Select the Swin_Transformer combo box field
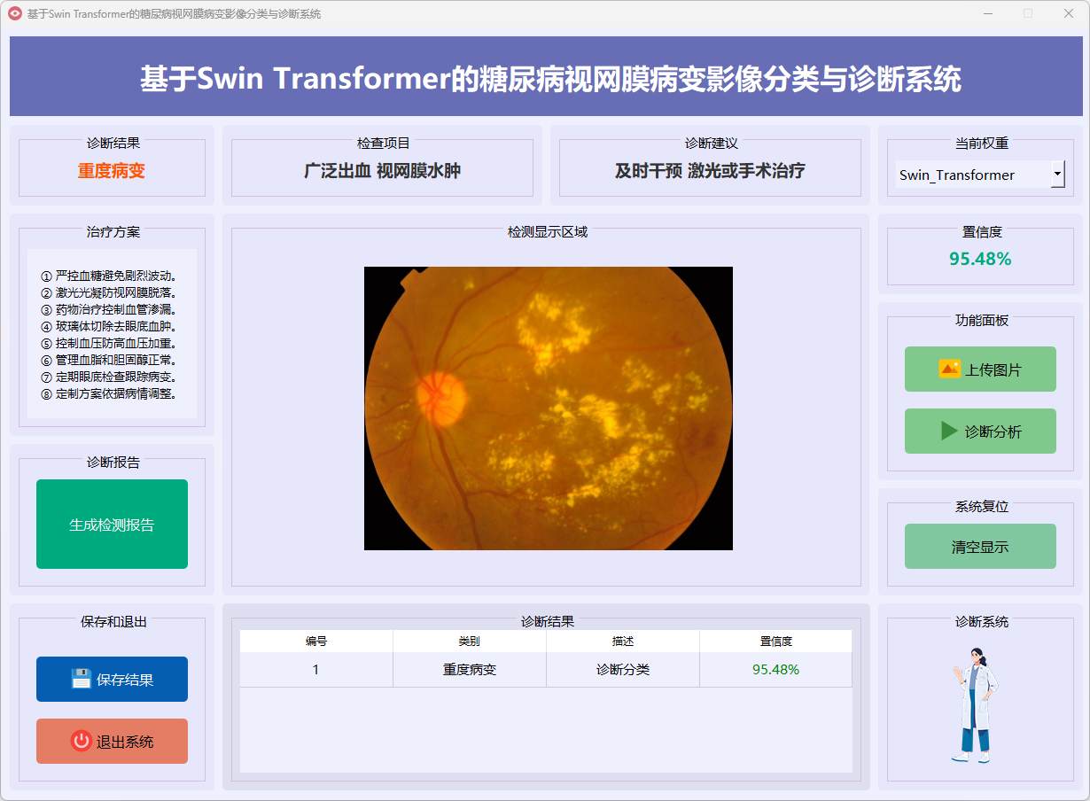Viewport: 1090px width, 801px height. [972, 175]
